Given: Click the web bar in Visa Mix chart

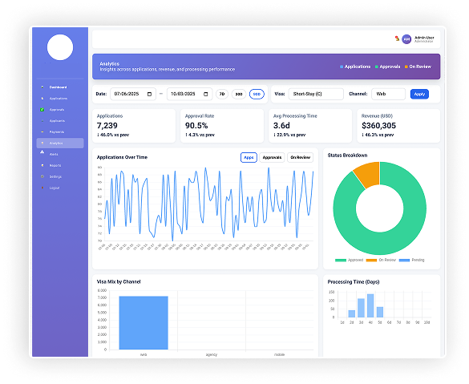Looking at the screenshot, I should 144,323.
